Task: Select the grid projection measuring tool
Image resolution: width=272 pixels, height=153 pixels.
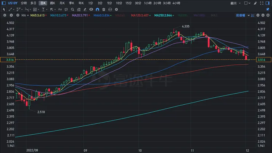Action: [x=35, y=10]
